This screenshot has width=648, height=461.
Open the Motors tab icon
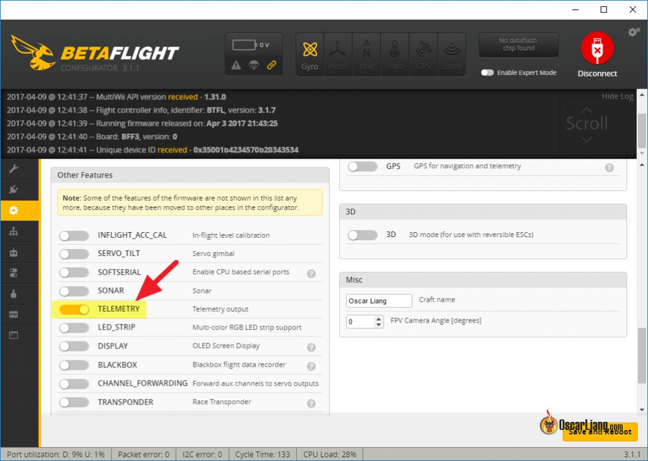click(x=14, y=293)
